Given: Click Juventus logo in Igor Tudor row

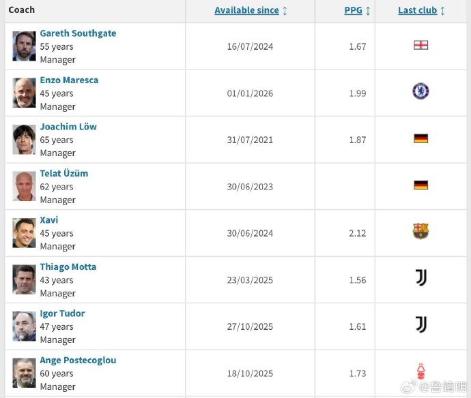Looking at the screenshot, I should tap(421, 325).
